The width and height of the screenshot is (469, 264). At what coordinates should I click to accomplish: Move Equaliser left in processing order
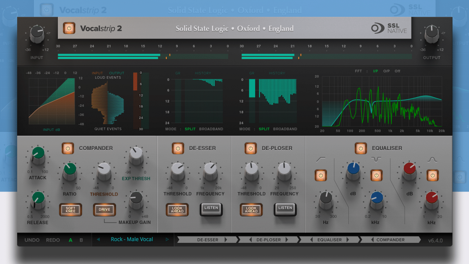pos(311,240)
